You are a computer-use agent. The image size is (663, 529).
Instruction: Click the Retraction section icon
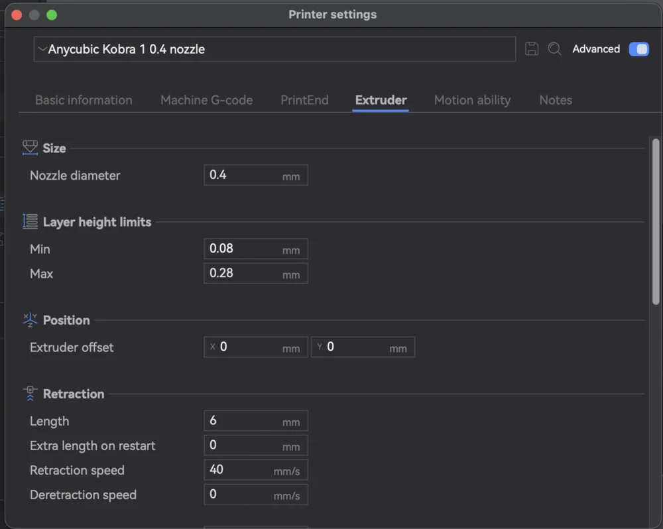[x=30, y=394]
